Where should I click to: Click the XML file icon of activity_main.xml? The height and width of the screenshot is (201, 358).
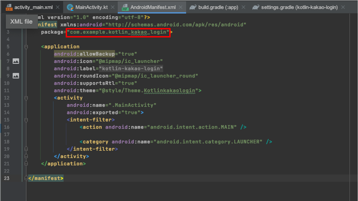pos(9,7)
